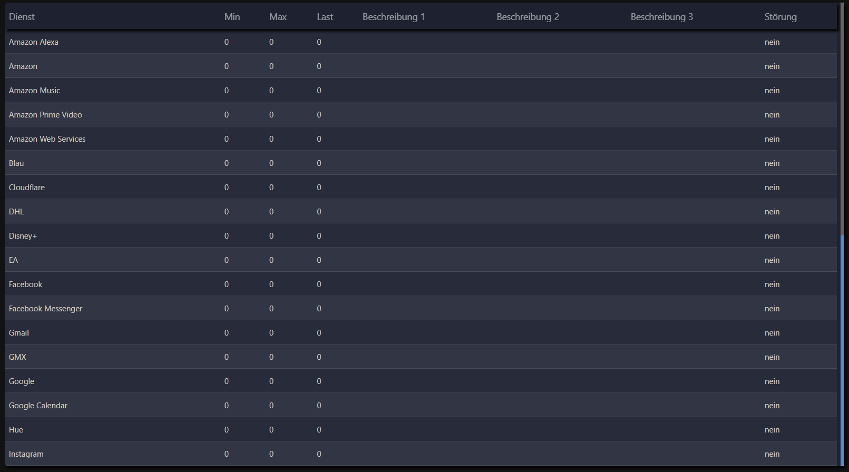Sort by the Störung column header
The image size is (849, 472).
tap(780, 17)
